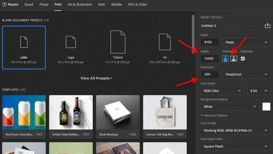
Task: Click View All Presets+ link
Action: pos(96,78)
